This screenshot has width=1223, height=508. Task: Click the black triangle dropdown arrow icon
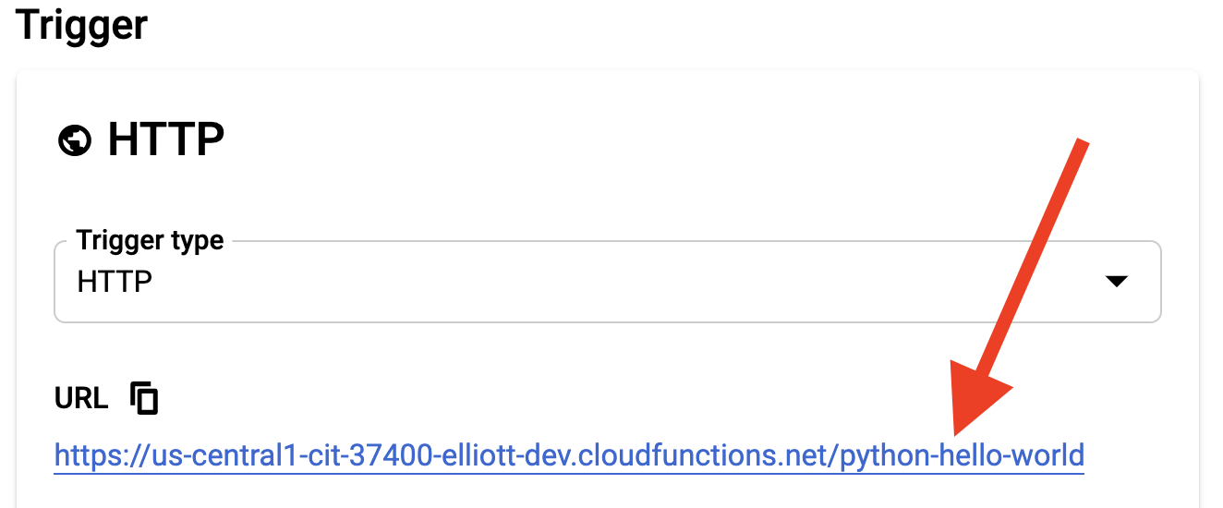(1117, 282)
